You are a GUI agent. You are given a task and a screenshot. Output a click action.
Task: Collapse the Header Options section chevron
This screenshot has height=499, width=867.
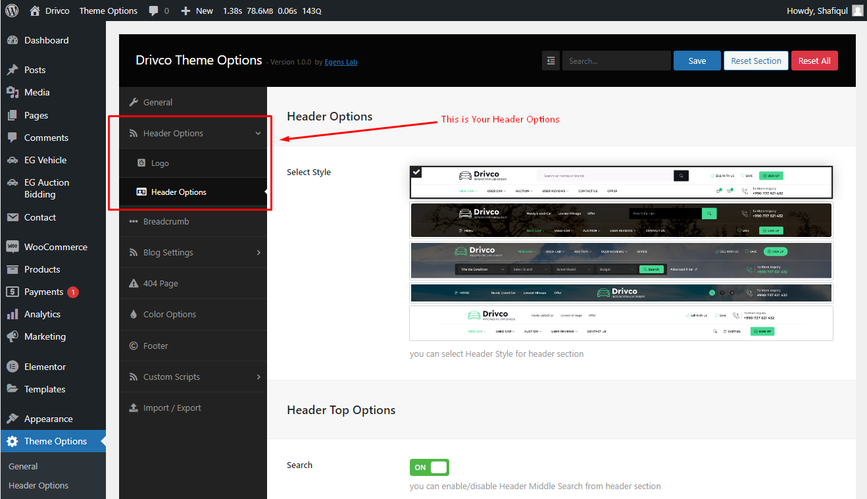(258, 133)
